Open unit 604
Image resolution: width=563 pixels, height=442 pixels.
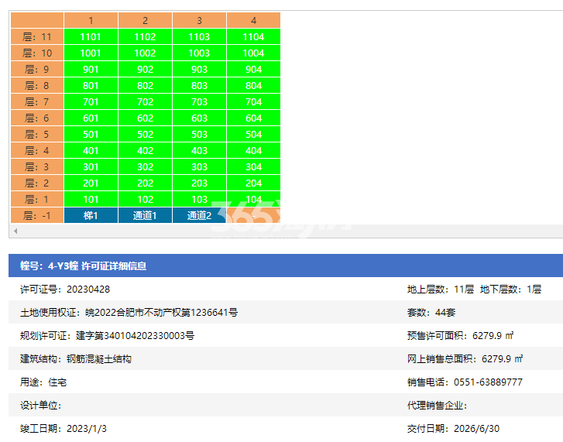point(253,118)
